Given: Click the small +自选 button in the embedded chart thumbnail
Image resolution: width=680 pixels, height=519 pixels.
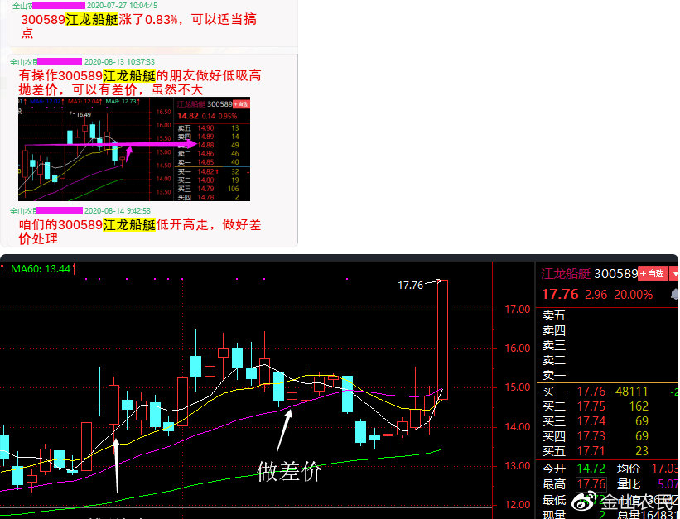Looking at the screenshot, I should (241, 104).
